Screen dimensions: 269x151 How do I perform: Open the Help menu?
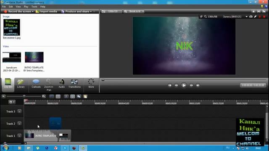coord(43,7)
